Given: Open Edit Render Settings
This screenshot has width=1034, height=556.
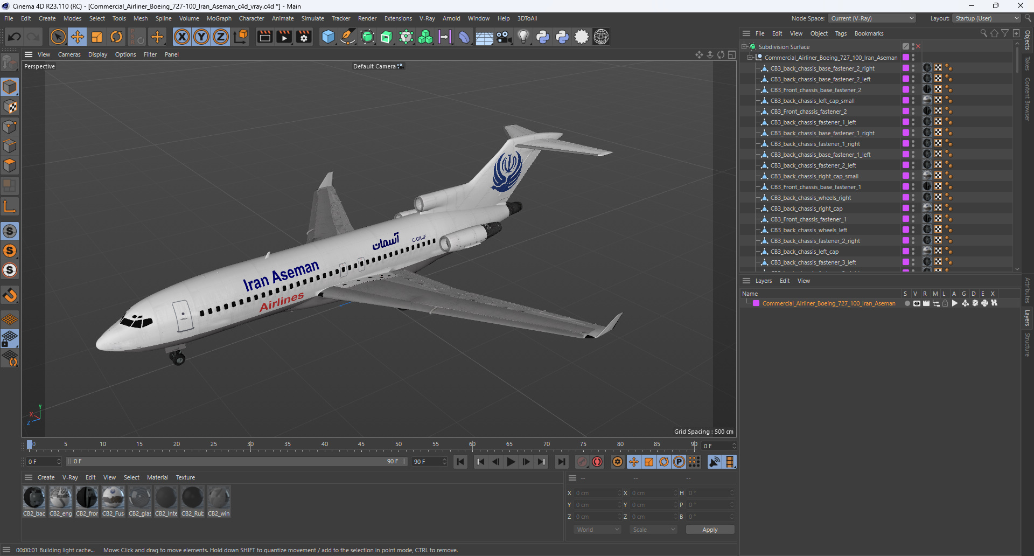Looking at the screenshot, I should click(304, 37).
